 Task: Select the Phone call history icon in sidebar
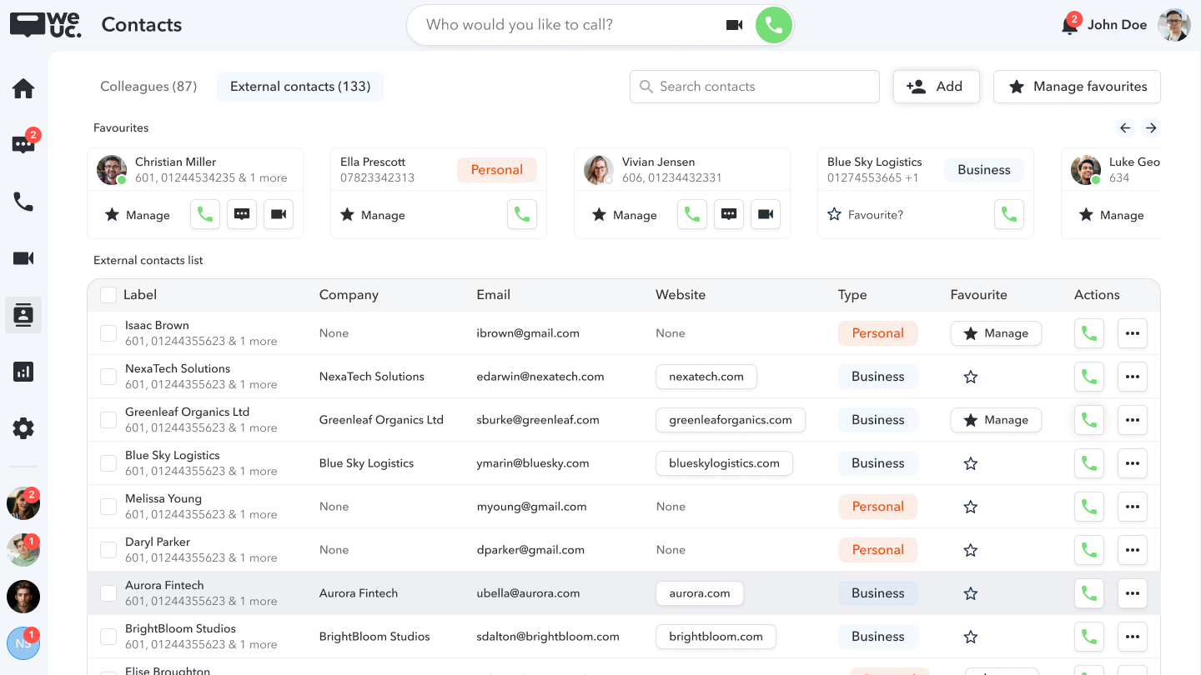(23, 202)
